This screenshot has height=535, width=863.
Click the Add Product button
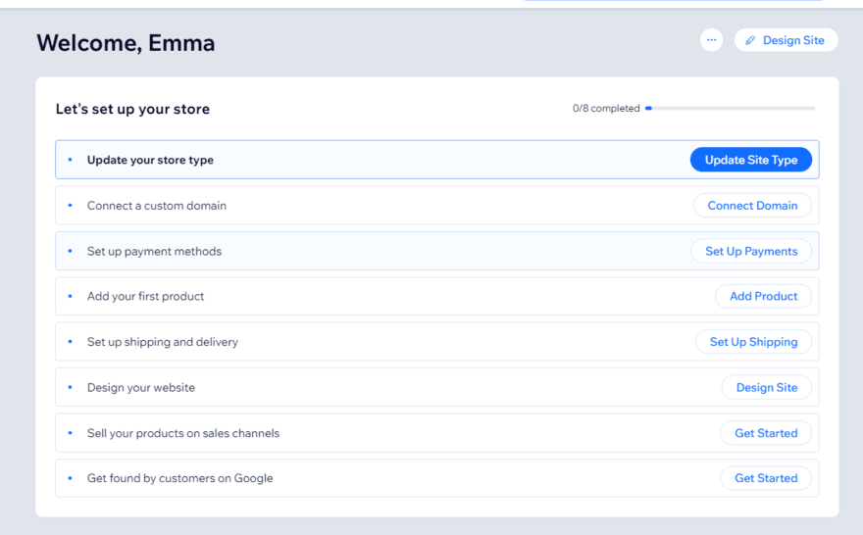(x=763, y=296)
